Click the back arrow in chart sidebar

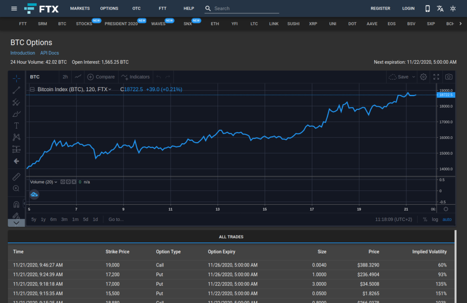click(16, 161)
